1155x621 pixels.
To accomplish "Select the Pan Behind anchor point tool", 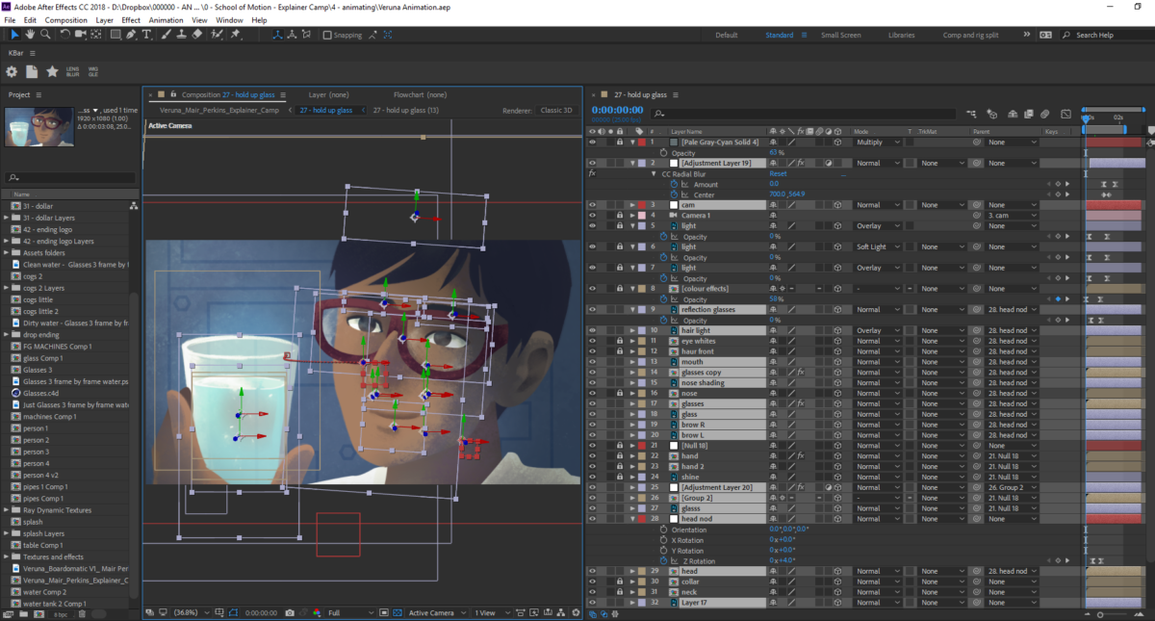I will pos(97,35).
